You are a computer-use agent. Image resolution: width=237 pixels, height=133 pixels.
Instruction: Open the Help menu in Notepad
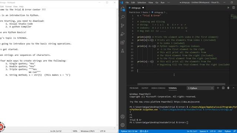[21, 7]
